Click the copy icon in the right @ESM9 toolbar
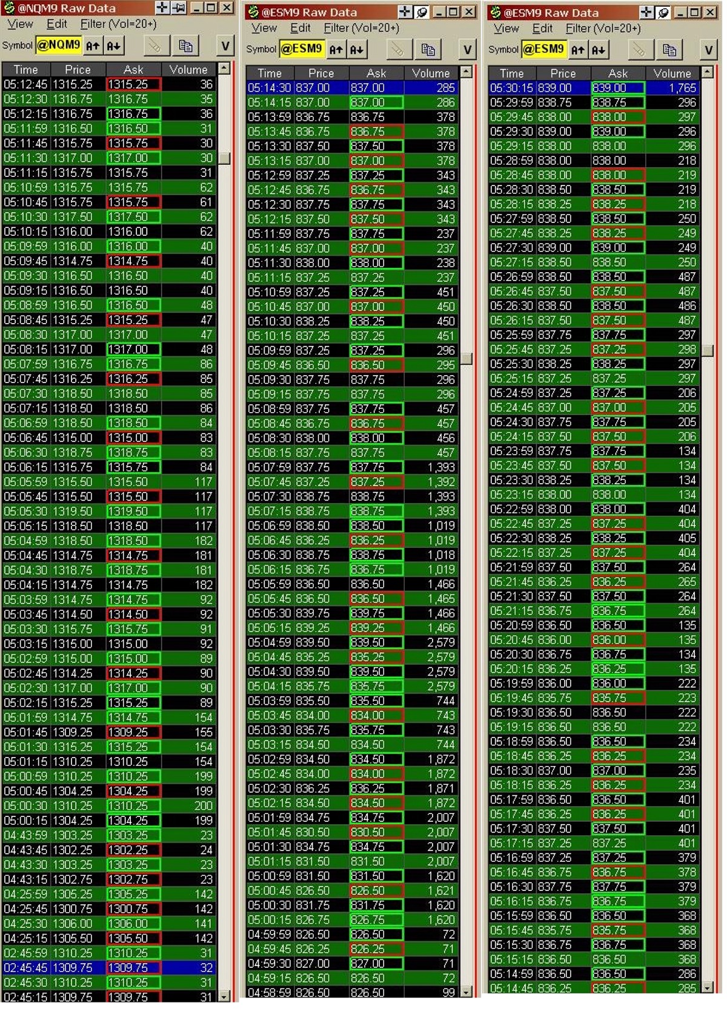The width and height of the screenshot is (727, 1023). (669, 50)
